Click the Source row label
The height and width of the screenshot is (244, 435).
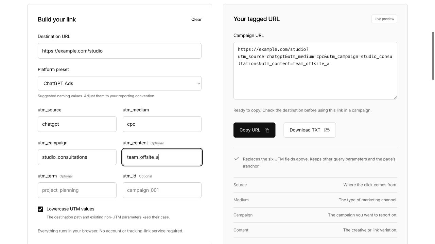click(240, 185)
